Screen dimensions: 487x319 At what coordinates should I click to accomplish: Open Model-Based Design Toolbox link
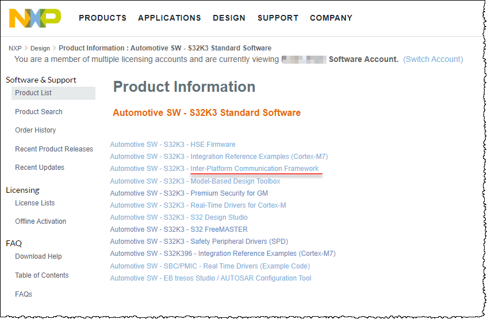(195, 181)
